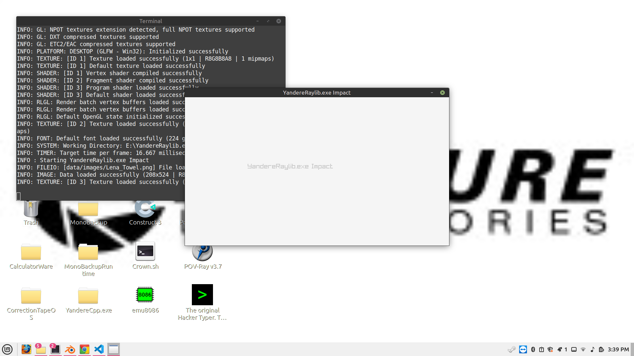Launch Firefox from the taskbar
This screenshot has width=634, height=356.
(26, 349)
